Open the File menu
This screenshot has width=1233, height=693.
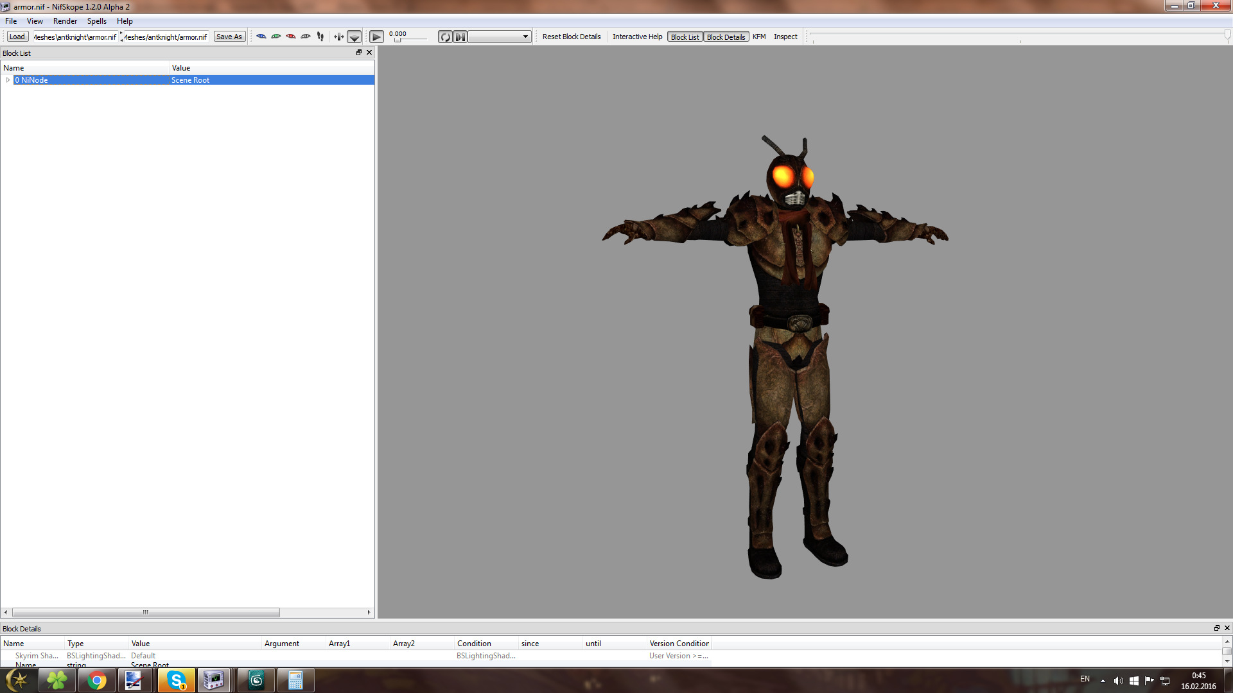[11, 21]
